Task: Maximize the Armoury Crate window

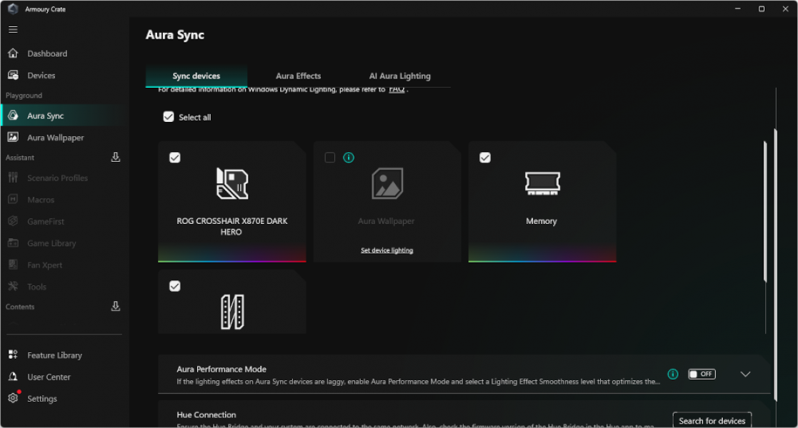Action: click(762, 9)
